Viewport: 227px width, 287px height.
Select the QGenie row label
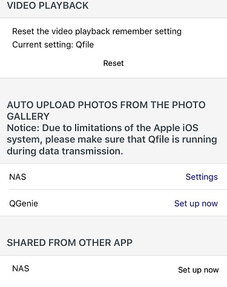pos(24,204)
